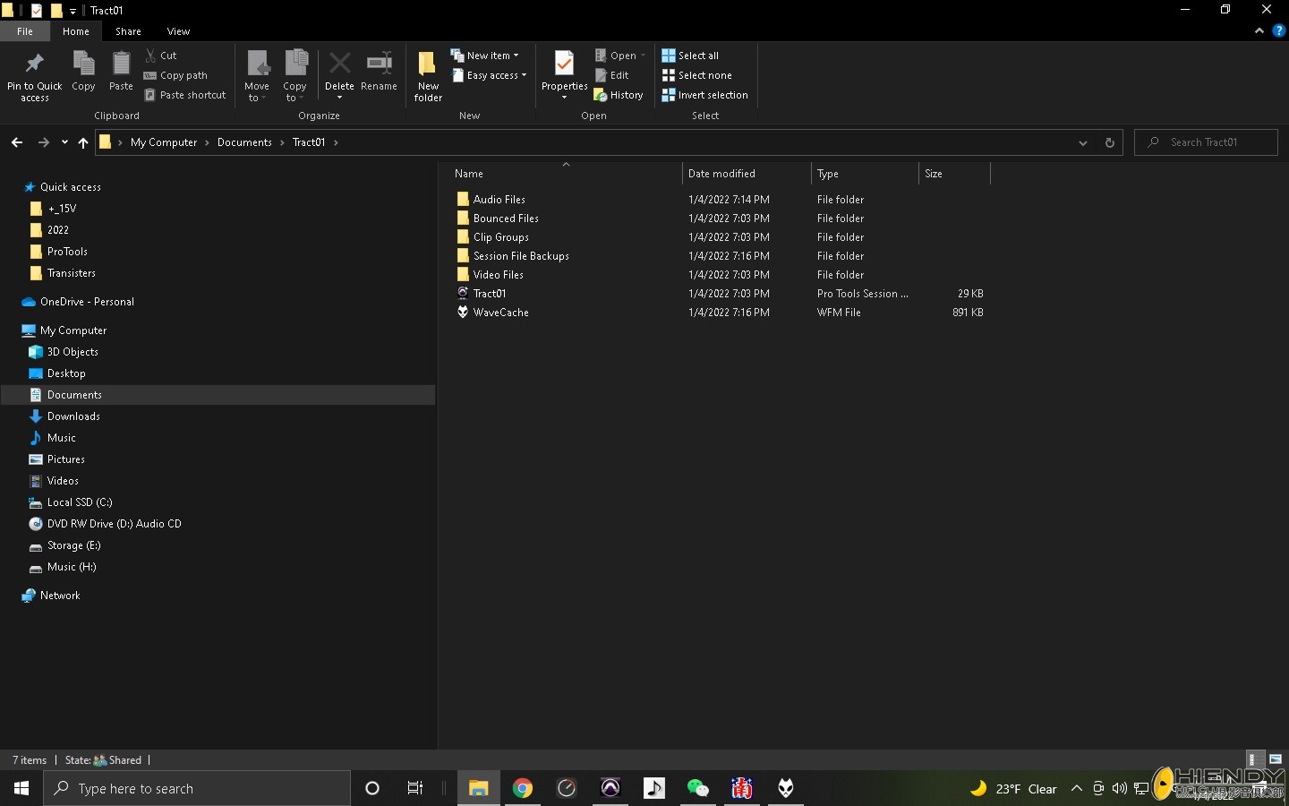This screenshot has width=1289, height=806.
Task: Expand the Open command dropdown arrow
Action: click(x=643, y=56)
